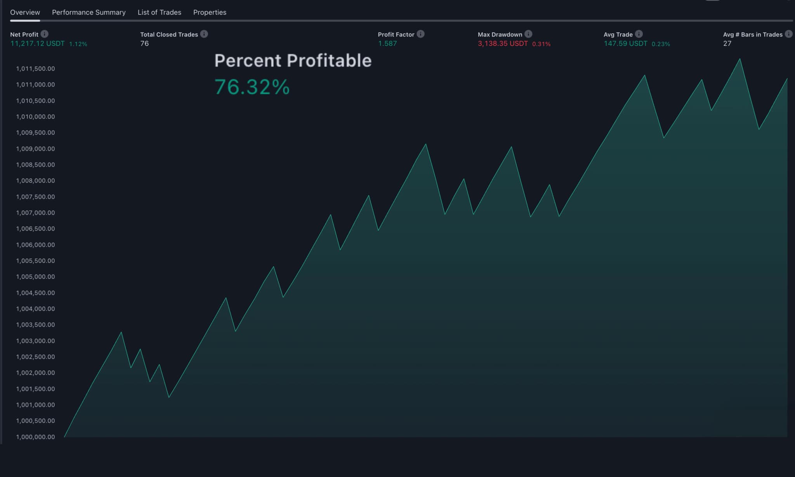Viewport: 795px width, 477px height.
Task: Click the Avg Trade percentage 0.23%
Action: coord(661,44)
